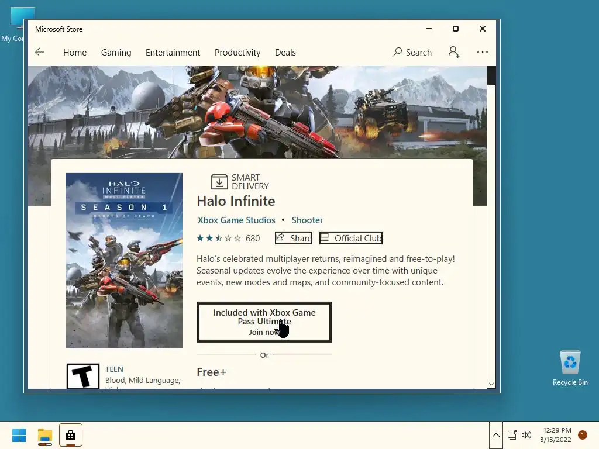Viewport: 599px width, 449px height.
Task: Open the Shooter genre link
Action: tap(307, 220)
